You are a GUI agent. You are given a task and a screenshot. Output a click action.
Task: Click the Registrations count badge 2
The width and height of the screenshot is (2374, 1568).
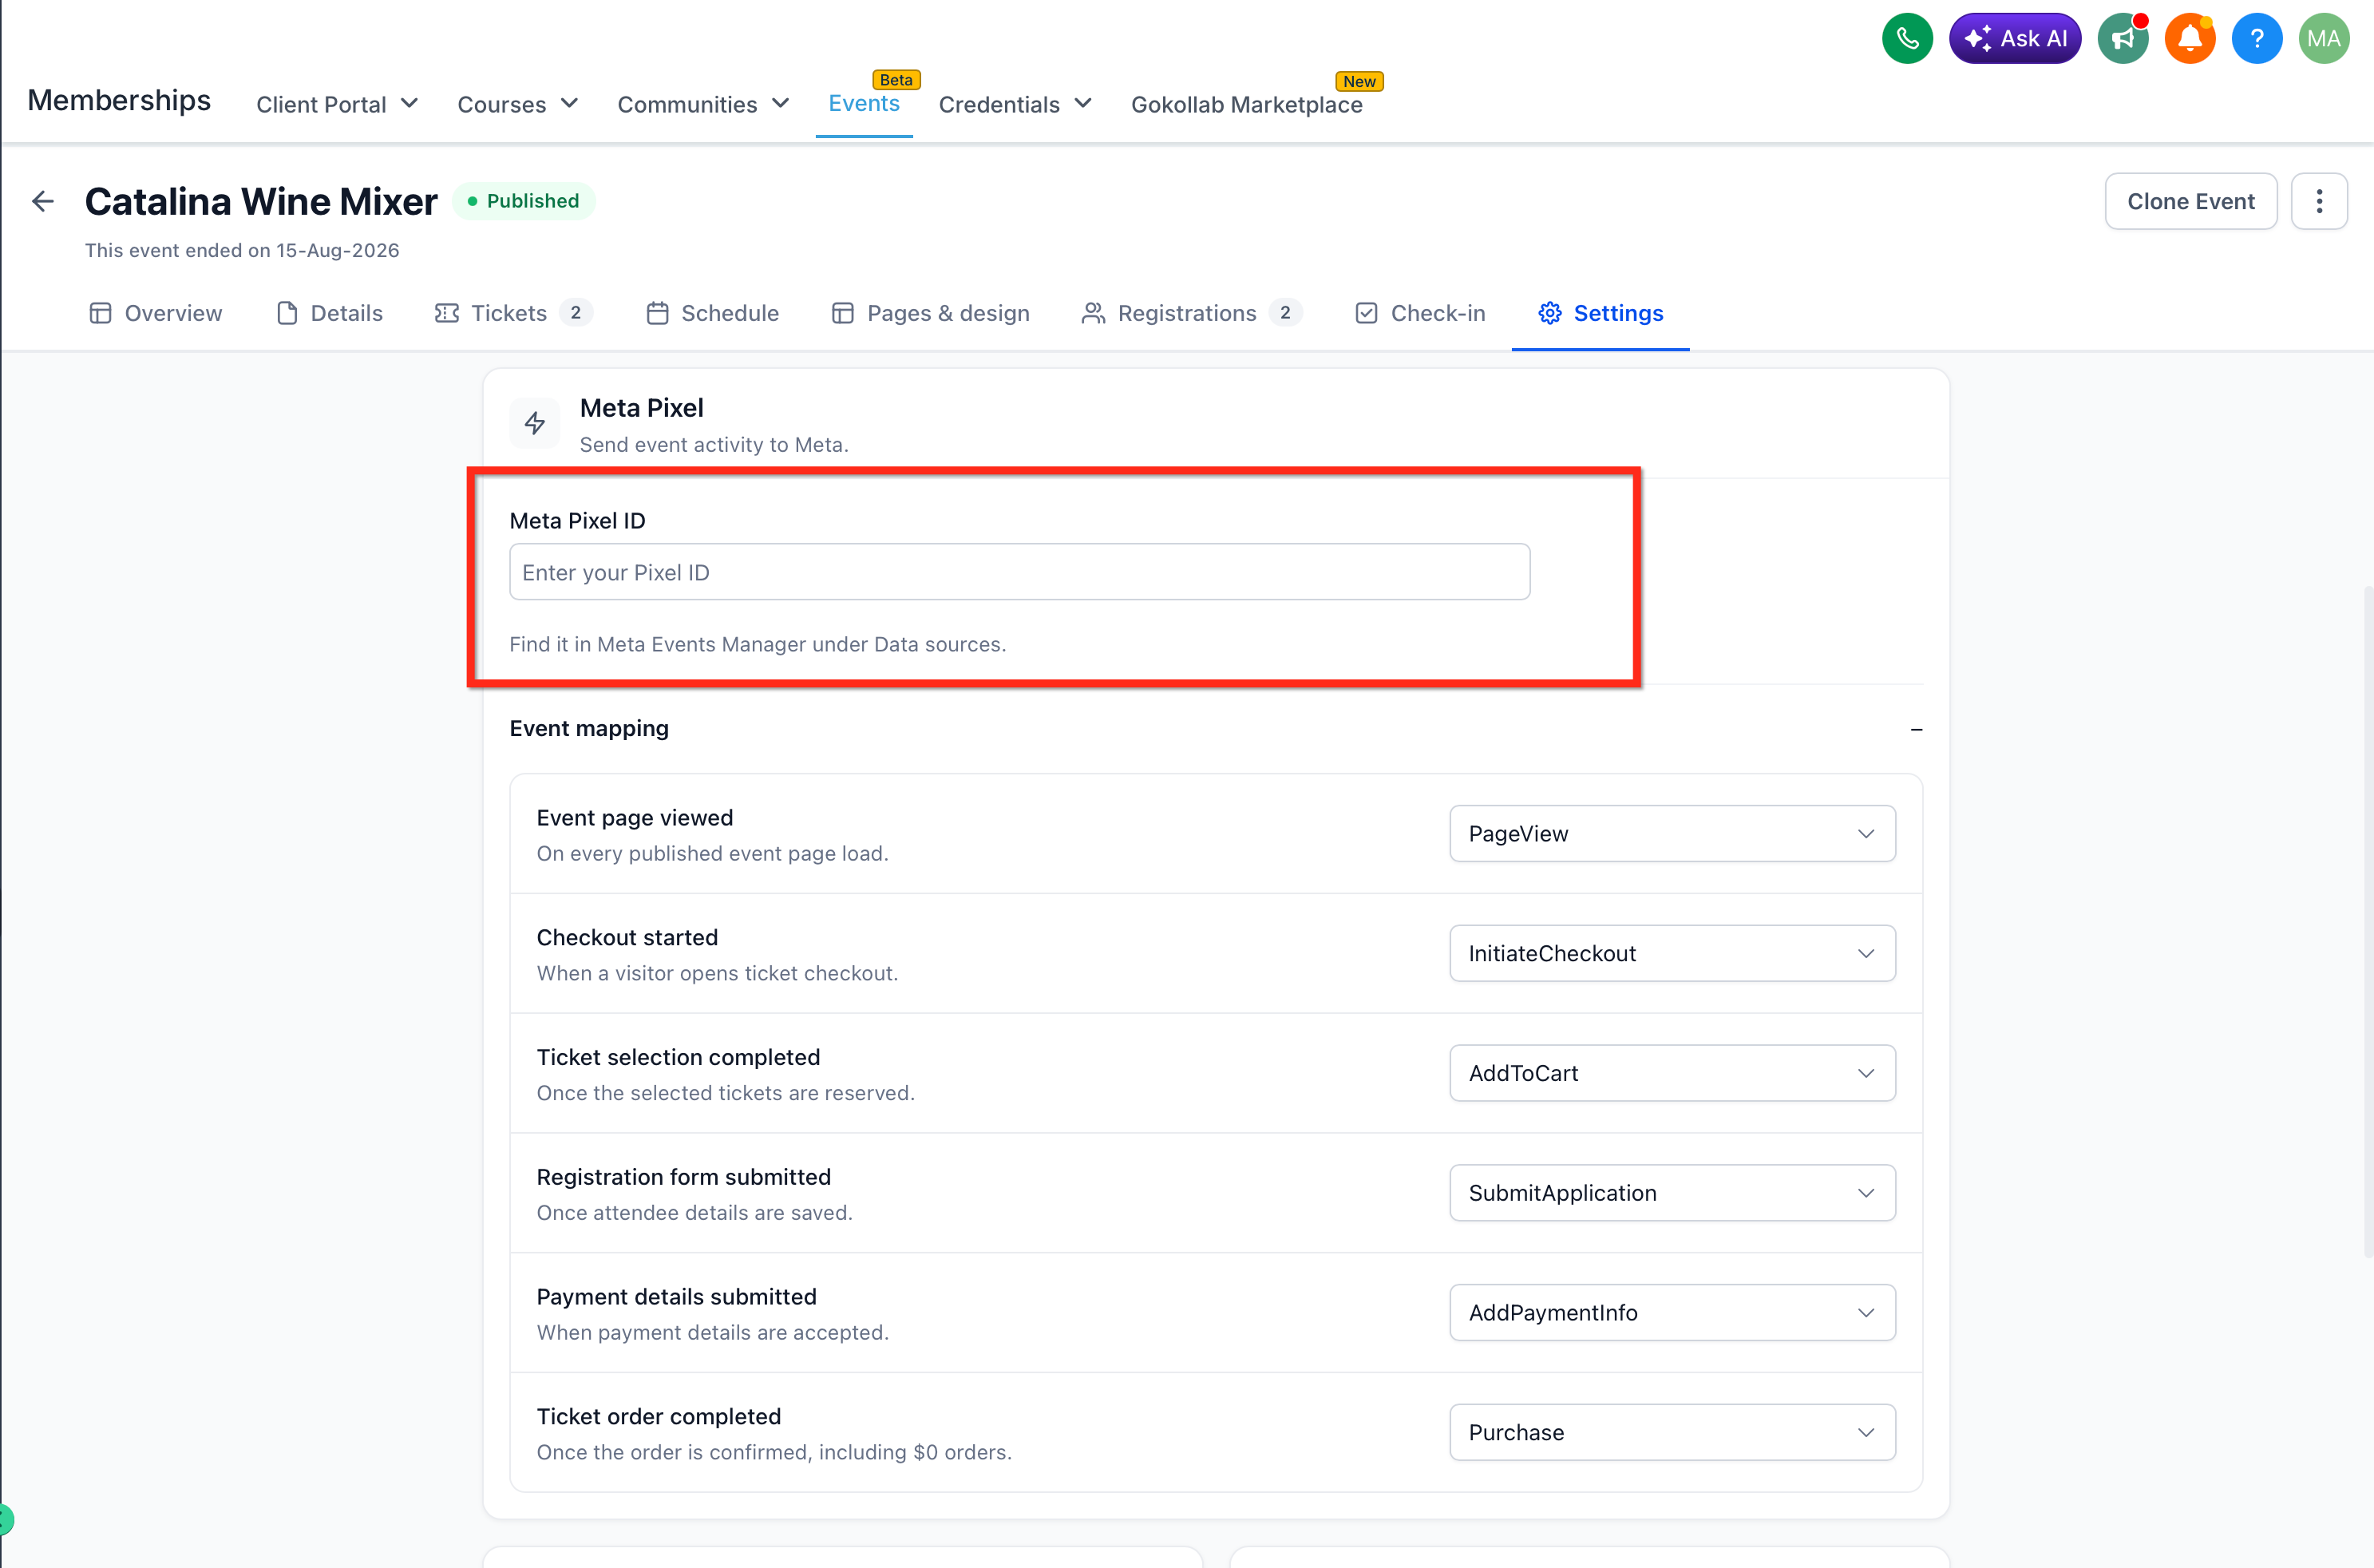point(1284,313)
